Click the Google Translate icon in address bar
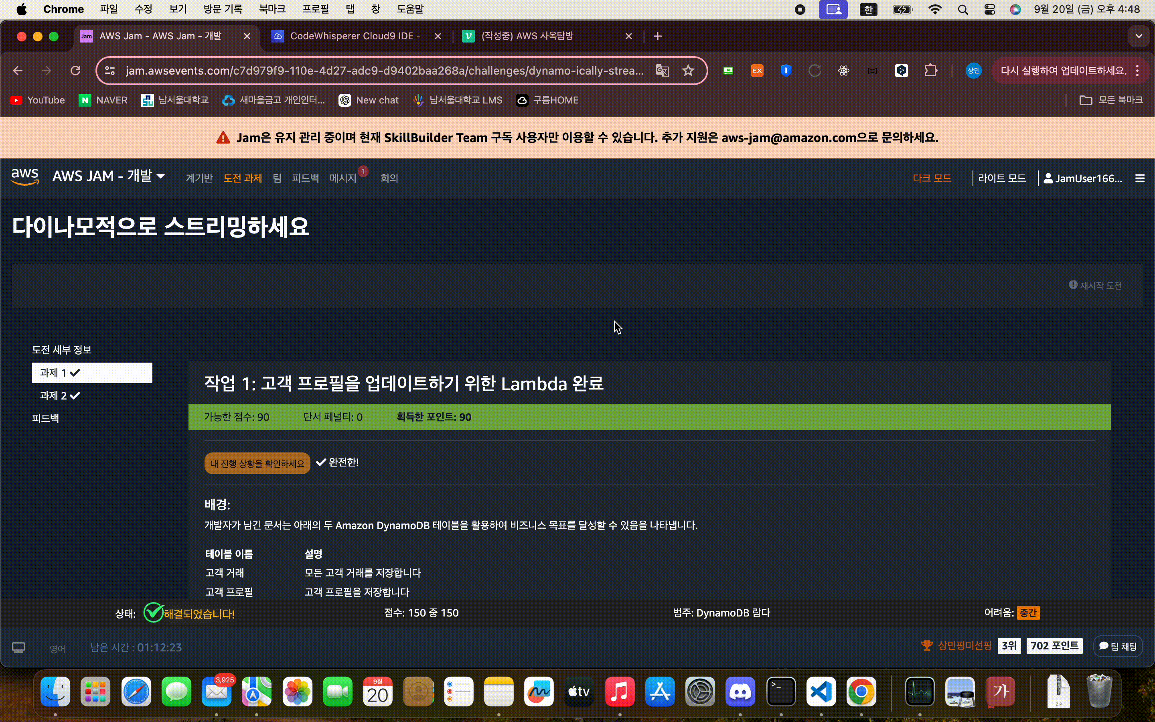Viewport: 1155px width, 722px height. click(662, 71)
